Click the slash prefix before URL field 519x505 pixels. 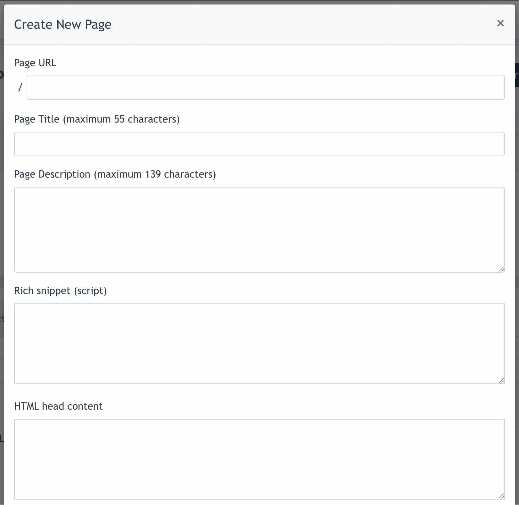tap(20, 87)
